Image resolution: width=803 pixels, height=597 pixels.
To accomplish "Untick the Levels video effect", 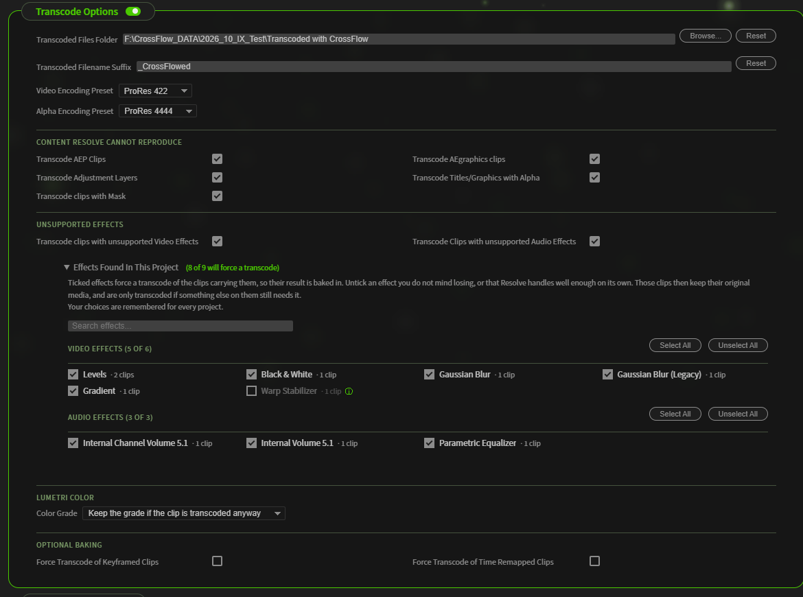I will pos(73,374).
